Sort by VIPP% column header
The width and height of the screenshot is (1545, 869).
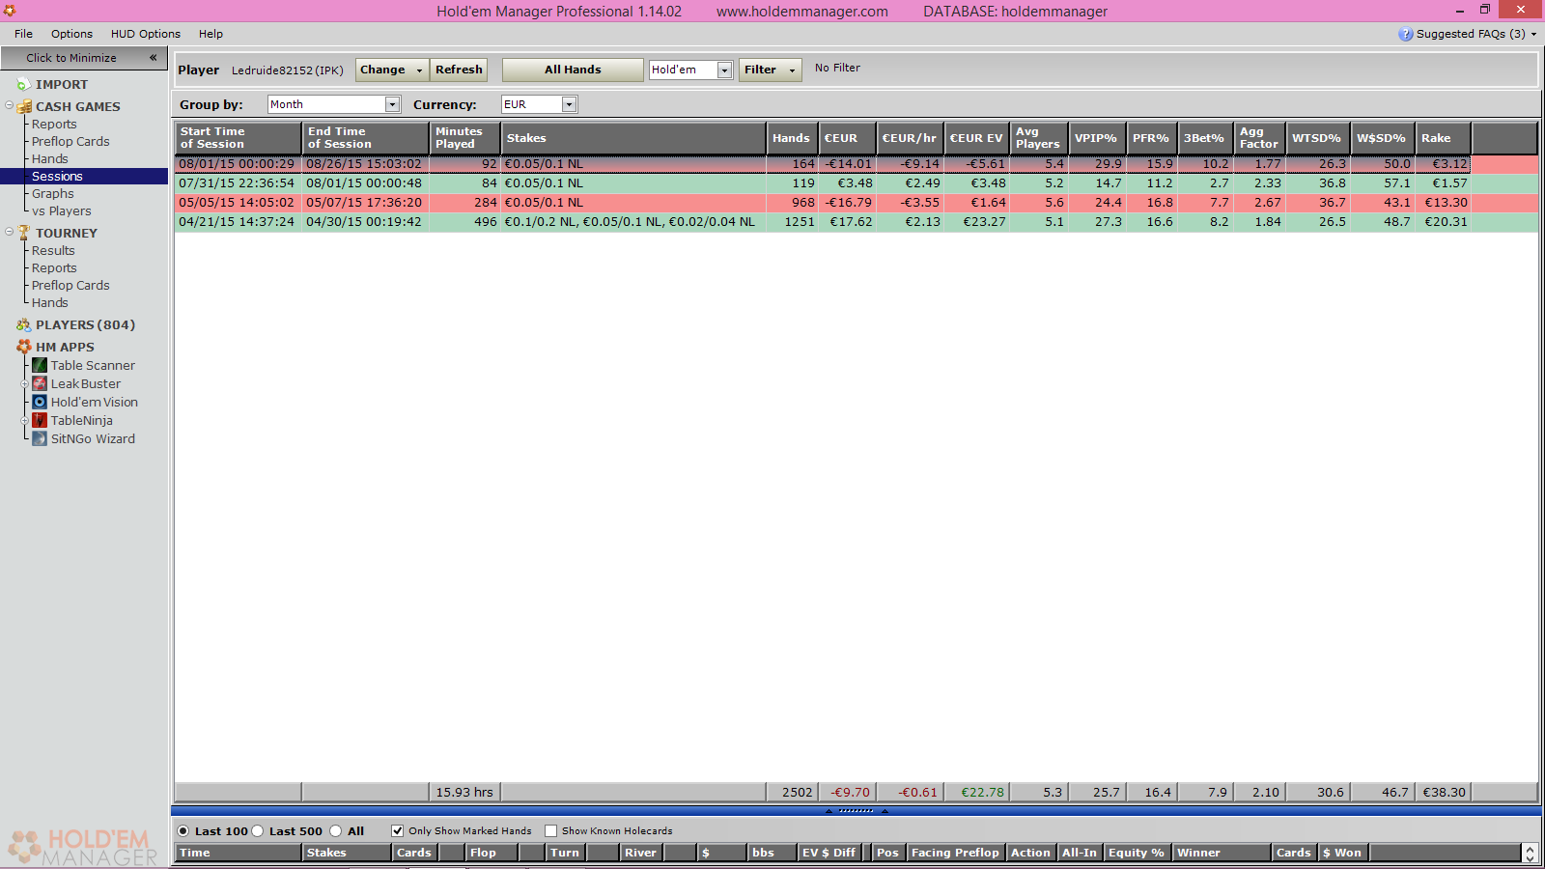1096,138
